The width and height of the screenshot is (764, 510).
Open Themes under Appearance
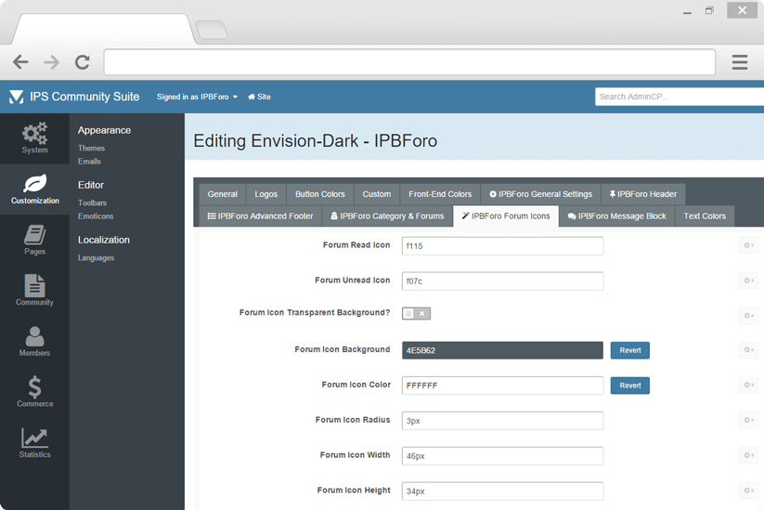(91, 149)
